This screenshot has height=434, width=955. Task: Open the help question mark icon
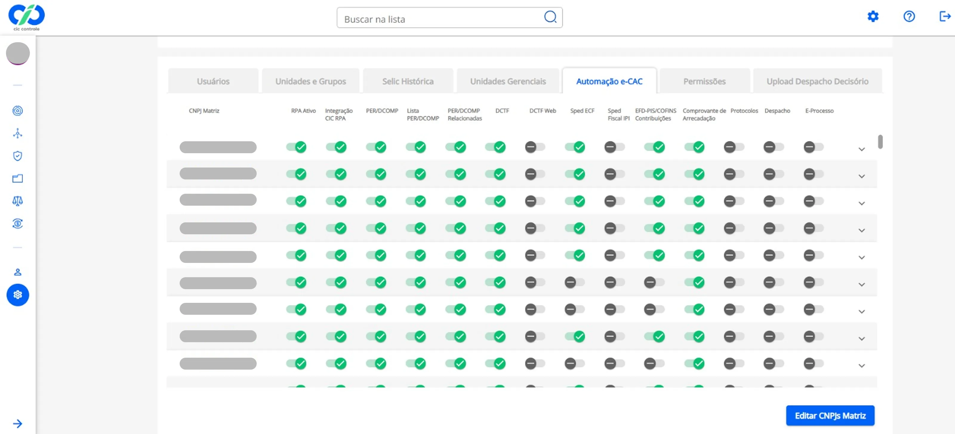click(x=909, y=16)
